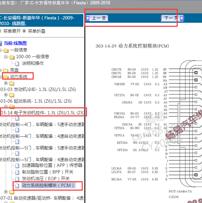Select 动力系统控制模块（PCM） page
The image size is (202, 203).
[x=48, y=185]
